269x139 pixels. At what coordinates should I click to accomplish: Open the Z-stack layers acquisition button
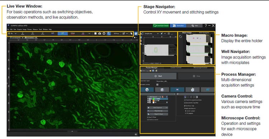click(162, 90)
